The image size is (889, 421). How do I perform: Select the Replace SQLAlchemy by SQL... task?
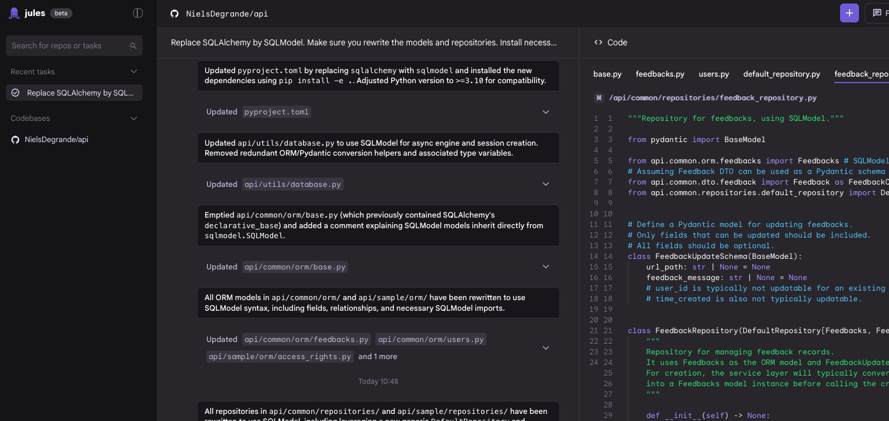pyautogui.click(x=74, y=93)
